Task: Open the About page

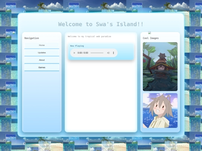Action: 42,60
